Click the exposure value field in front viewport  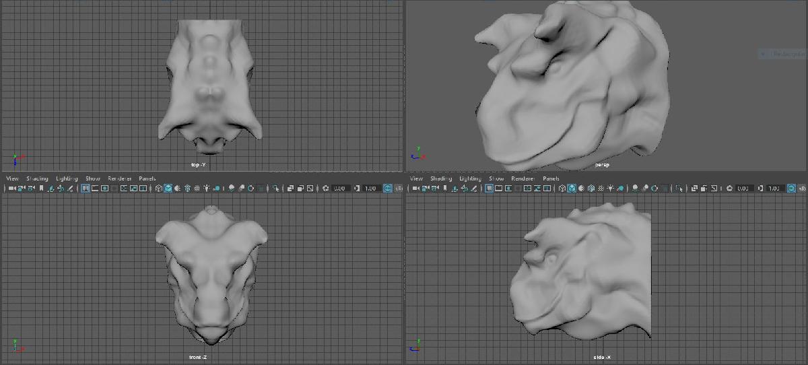[x=339, y=188]
